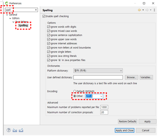158x136 pixels.
Task: Clear the filter text with the X icon
Action: click(36, 10)
